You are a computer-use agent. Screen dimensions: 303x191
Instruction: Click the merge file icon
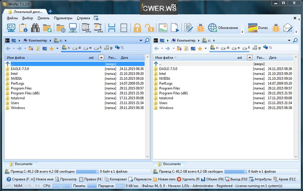[124, 28]
